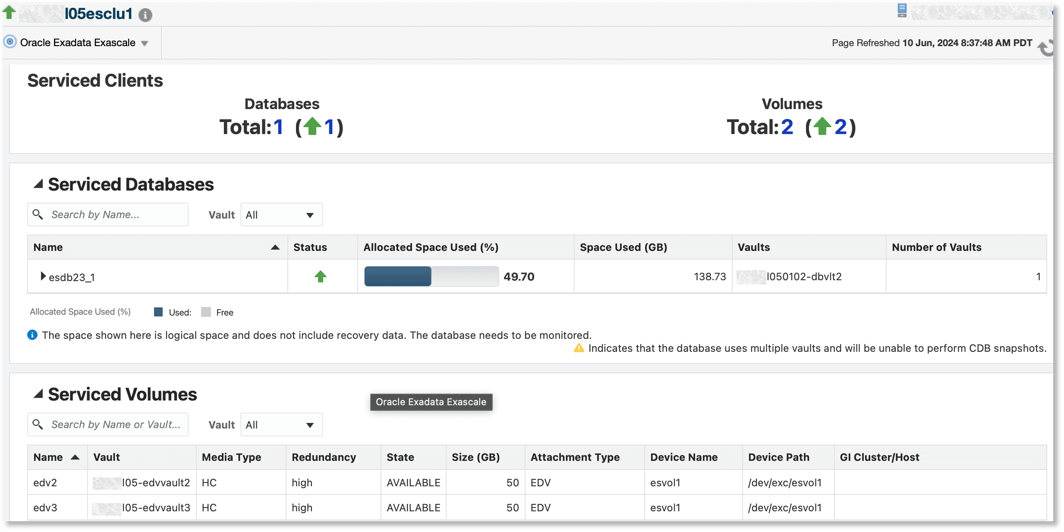Click the yellow warning icon for multiple vaults

pos(579,348)
